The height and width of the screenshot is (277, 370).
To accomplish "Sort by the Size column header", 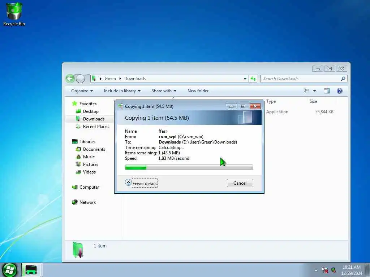I will 313,101.
